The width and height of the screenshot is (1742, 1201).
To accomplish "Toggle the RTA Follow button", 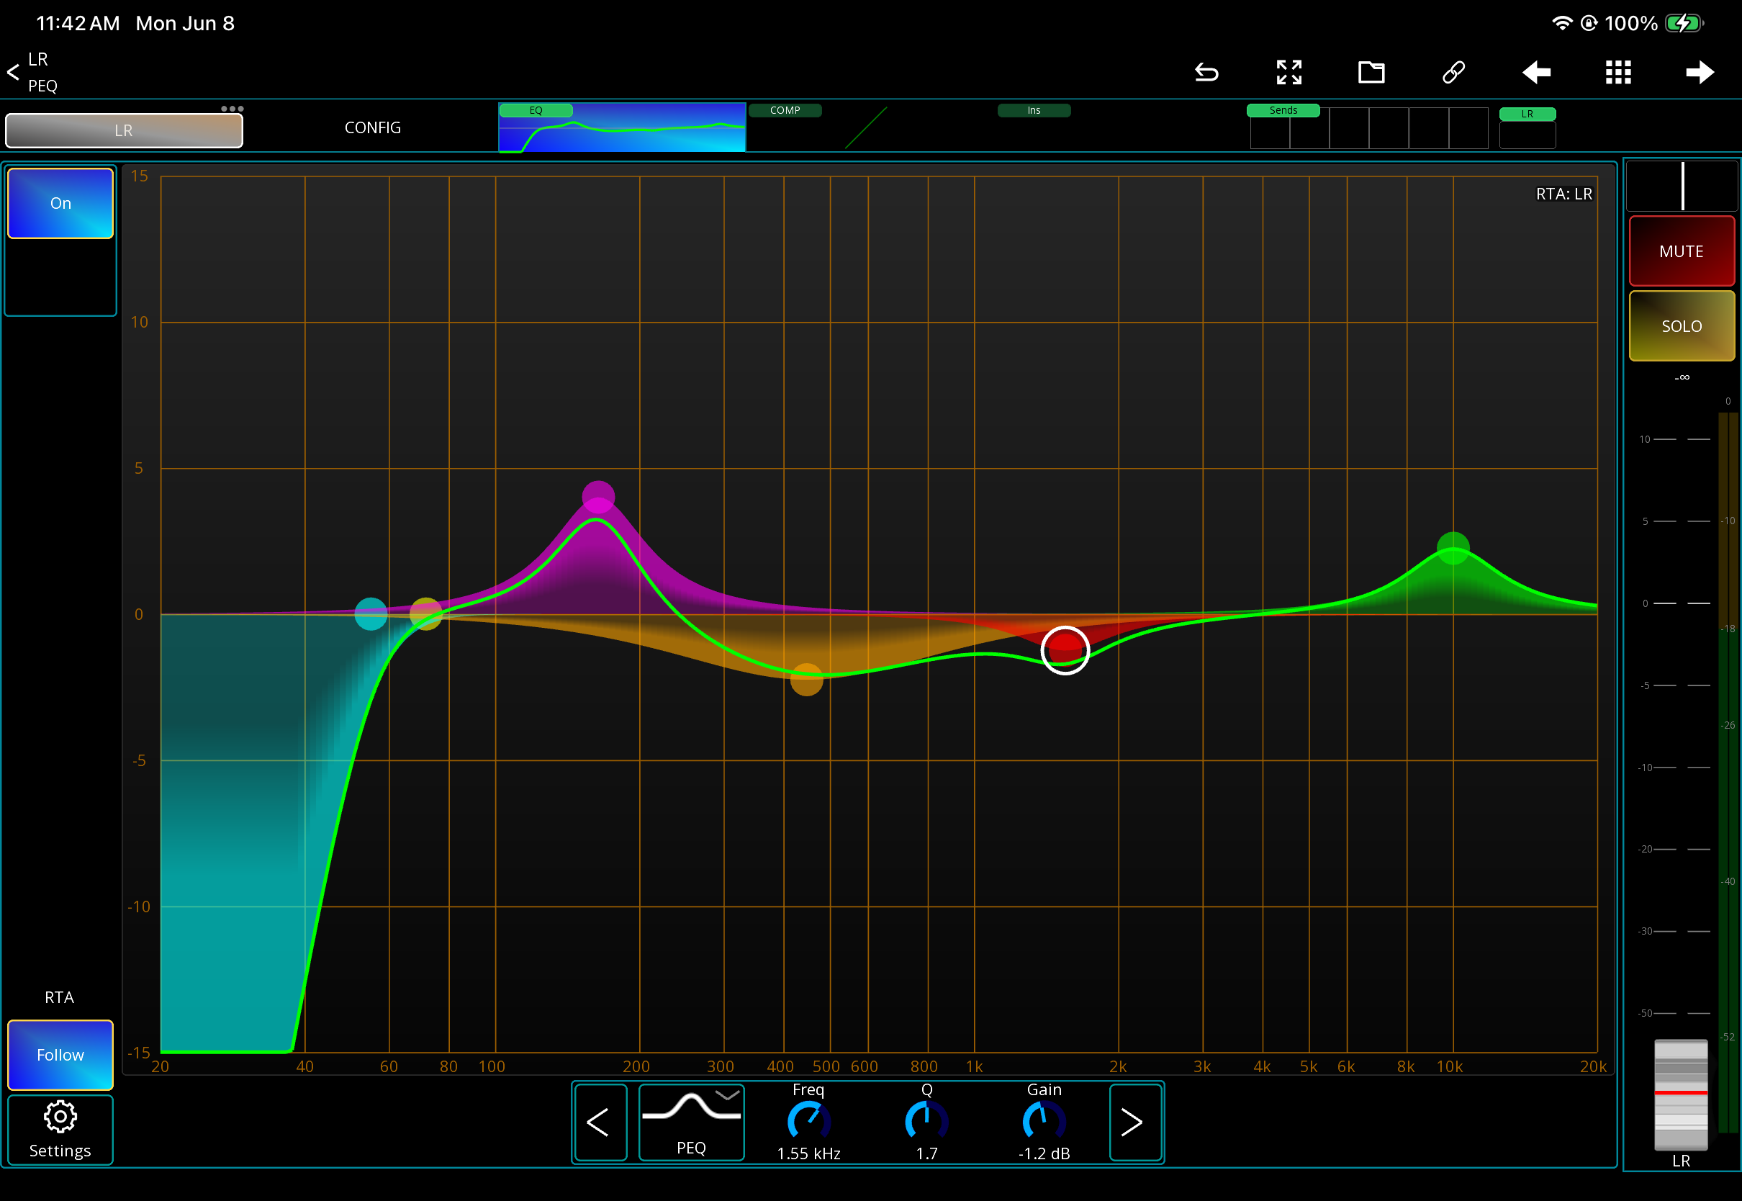I will click(60, 1055).
